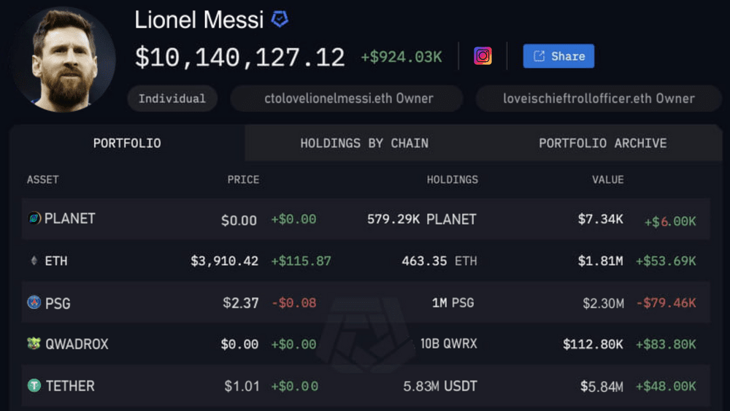Click the QWADROX token icon
The height and width of the screenshot is (411, 730).
pos(34,344)
